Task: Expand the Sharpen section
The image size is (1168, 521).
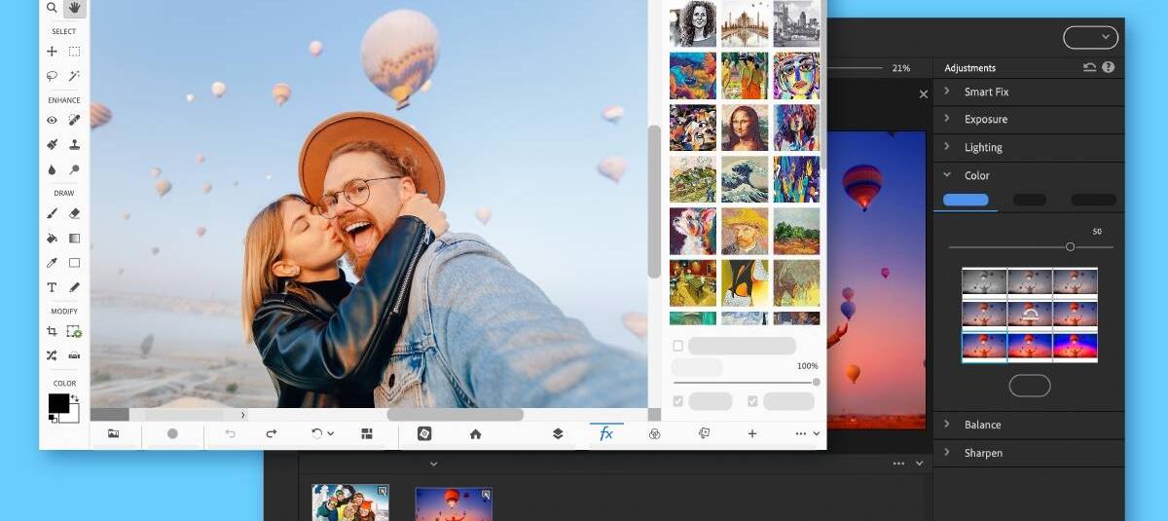Action: [983, 453]
